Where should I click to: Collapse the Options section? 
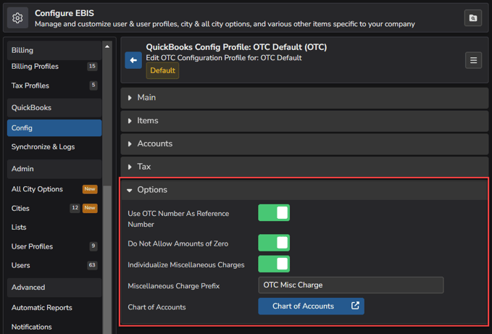point(304,190)
